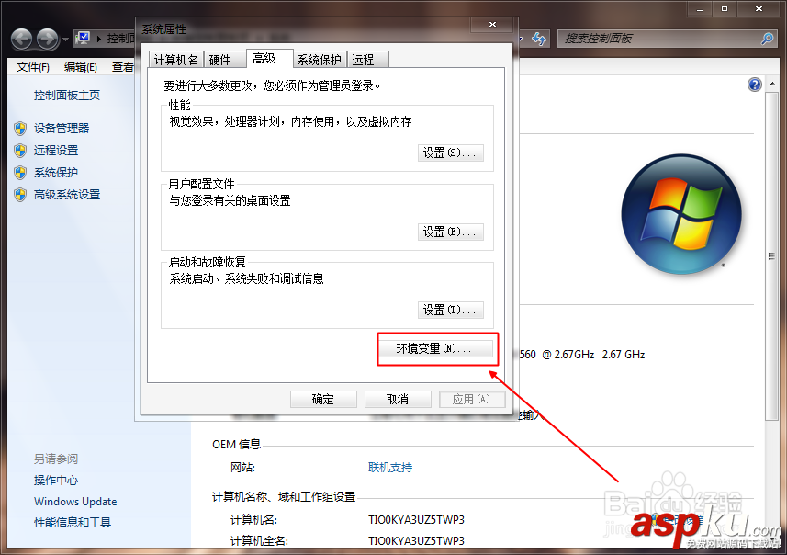Open the 文件(F) menu

pyautogui.click(x=33, y=67)
